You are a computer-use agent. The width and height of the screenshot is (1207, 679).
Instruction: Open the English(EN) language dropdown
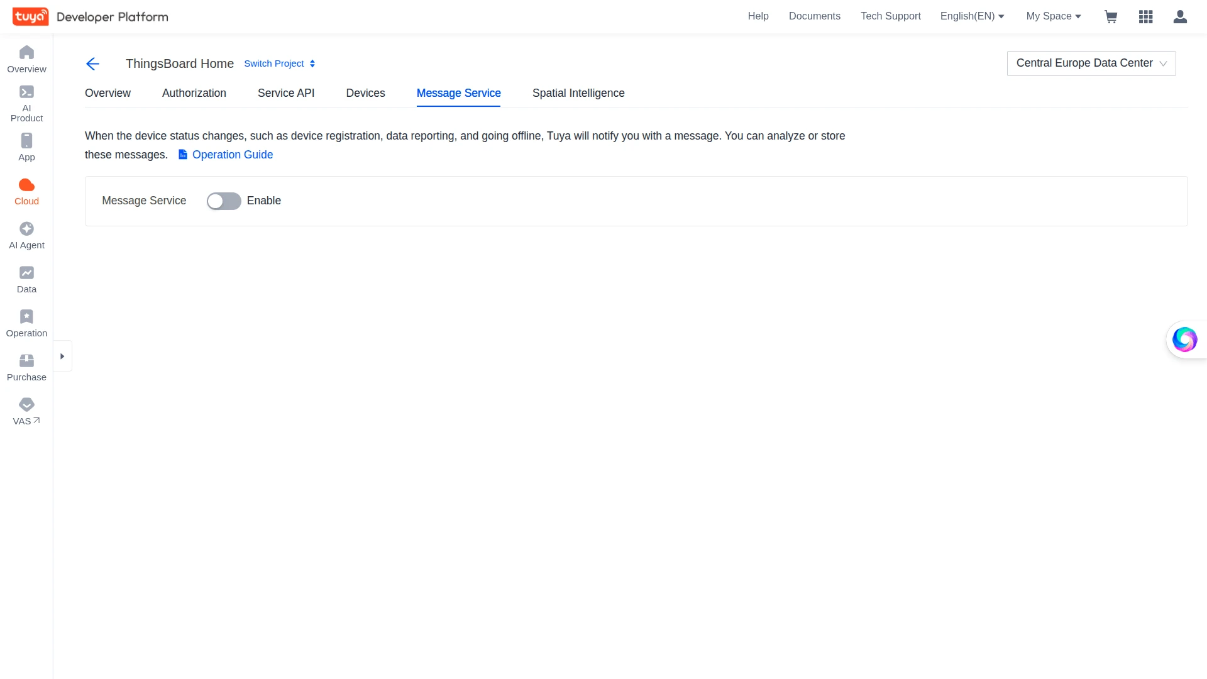[972, 16]
